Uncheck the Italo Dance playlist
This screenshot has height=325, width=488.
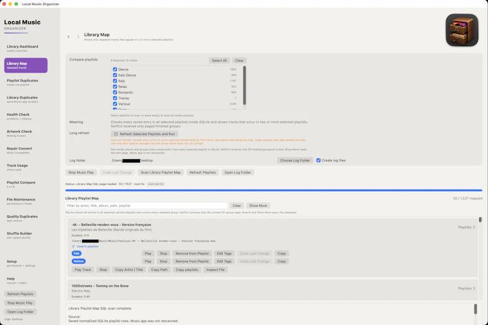115,75
